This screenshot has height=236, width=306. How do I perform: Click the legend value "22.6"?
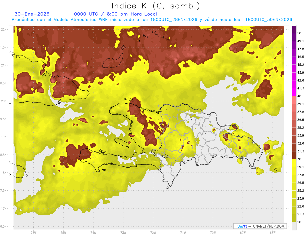click(301, 206)
